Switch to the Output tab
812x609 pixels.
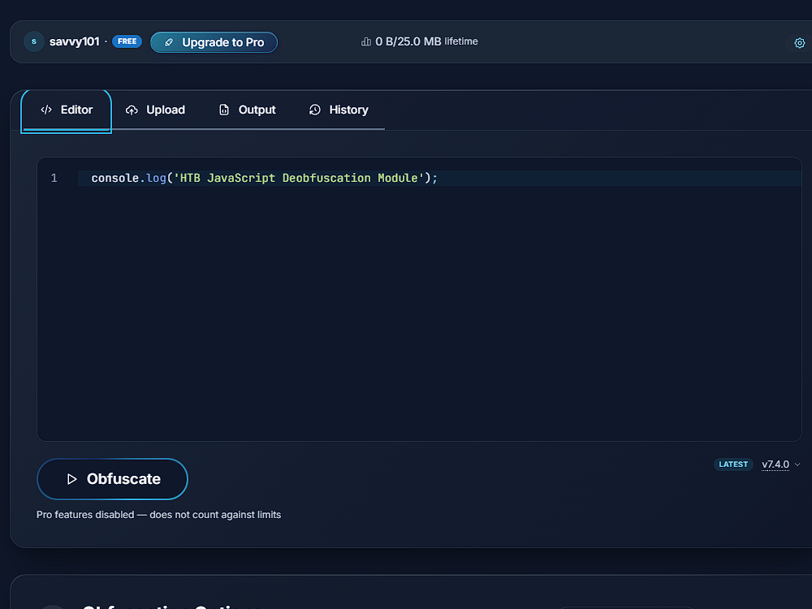pyautogui.click(x=248, y=110)
